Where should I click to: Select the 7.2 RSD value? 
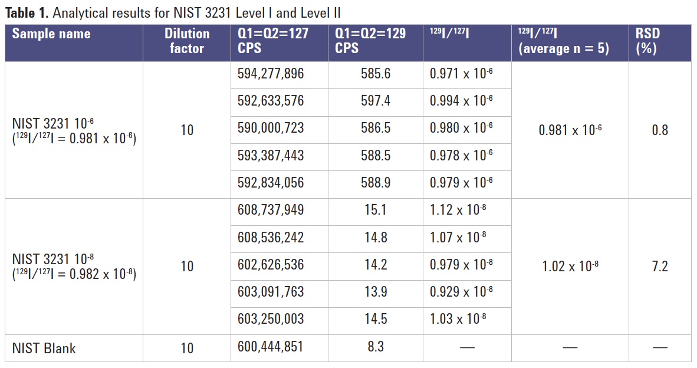click(659, 266)
